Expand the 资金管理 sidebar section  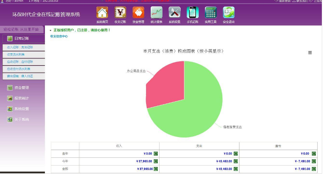[x=22, y=88]
